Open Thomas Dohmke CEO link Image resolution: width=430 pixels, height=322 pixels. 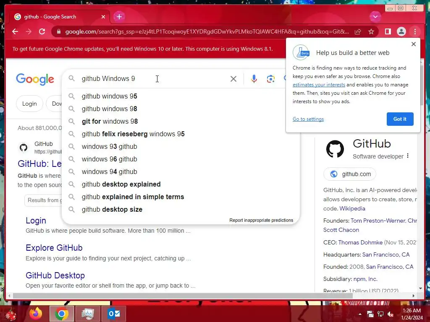point(360,243)
